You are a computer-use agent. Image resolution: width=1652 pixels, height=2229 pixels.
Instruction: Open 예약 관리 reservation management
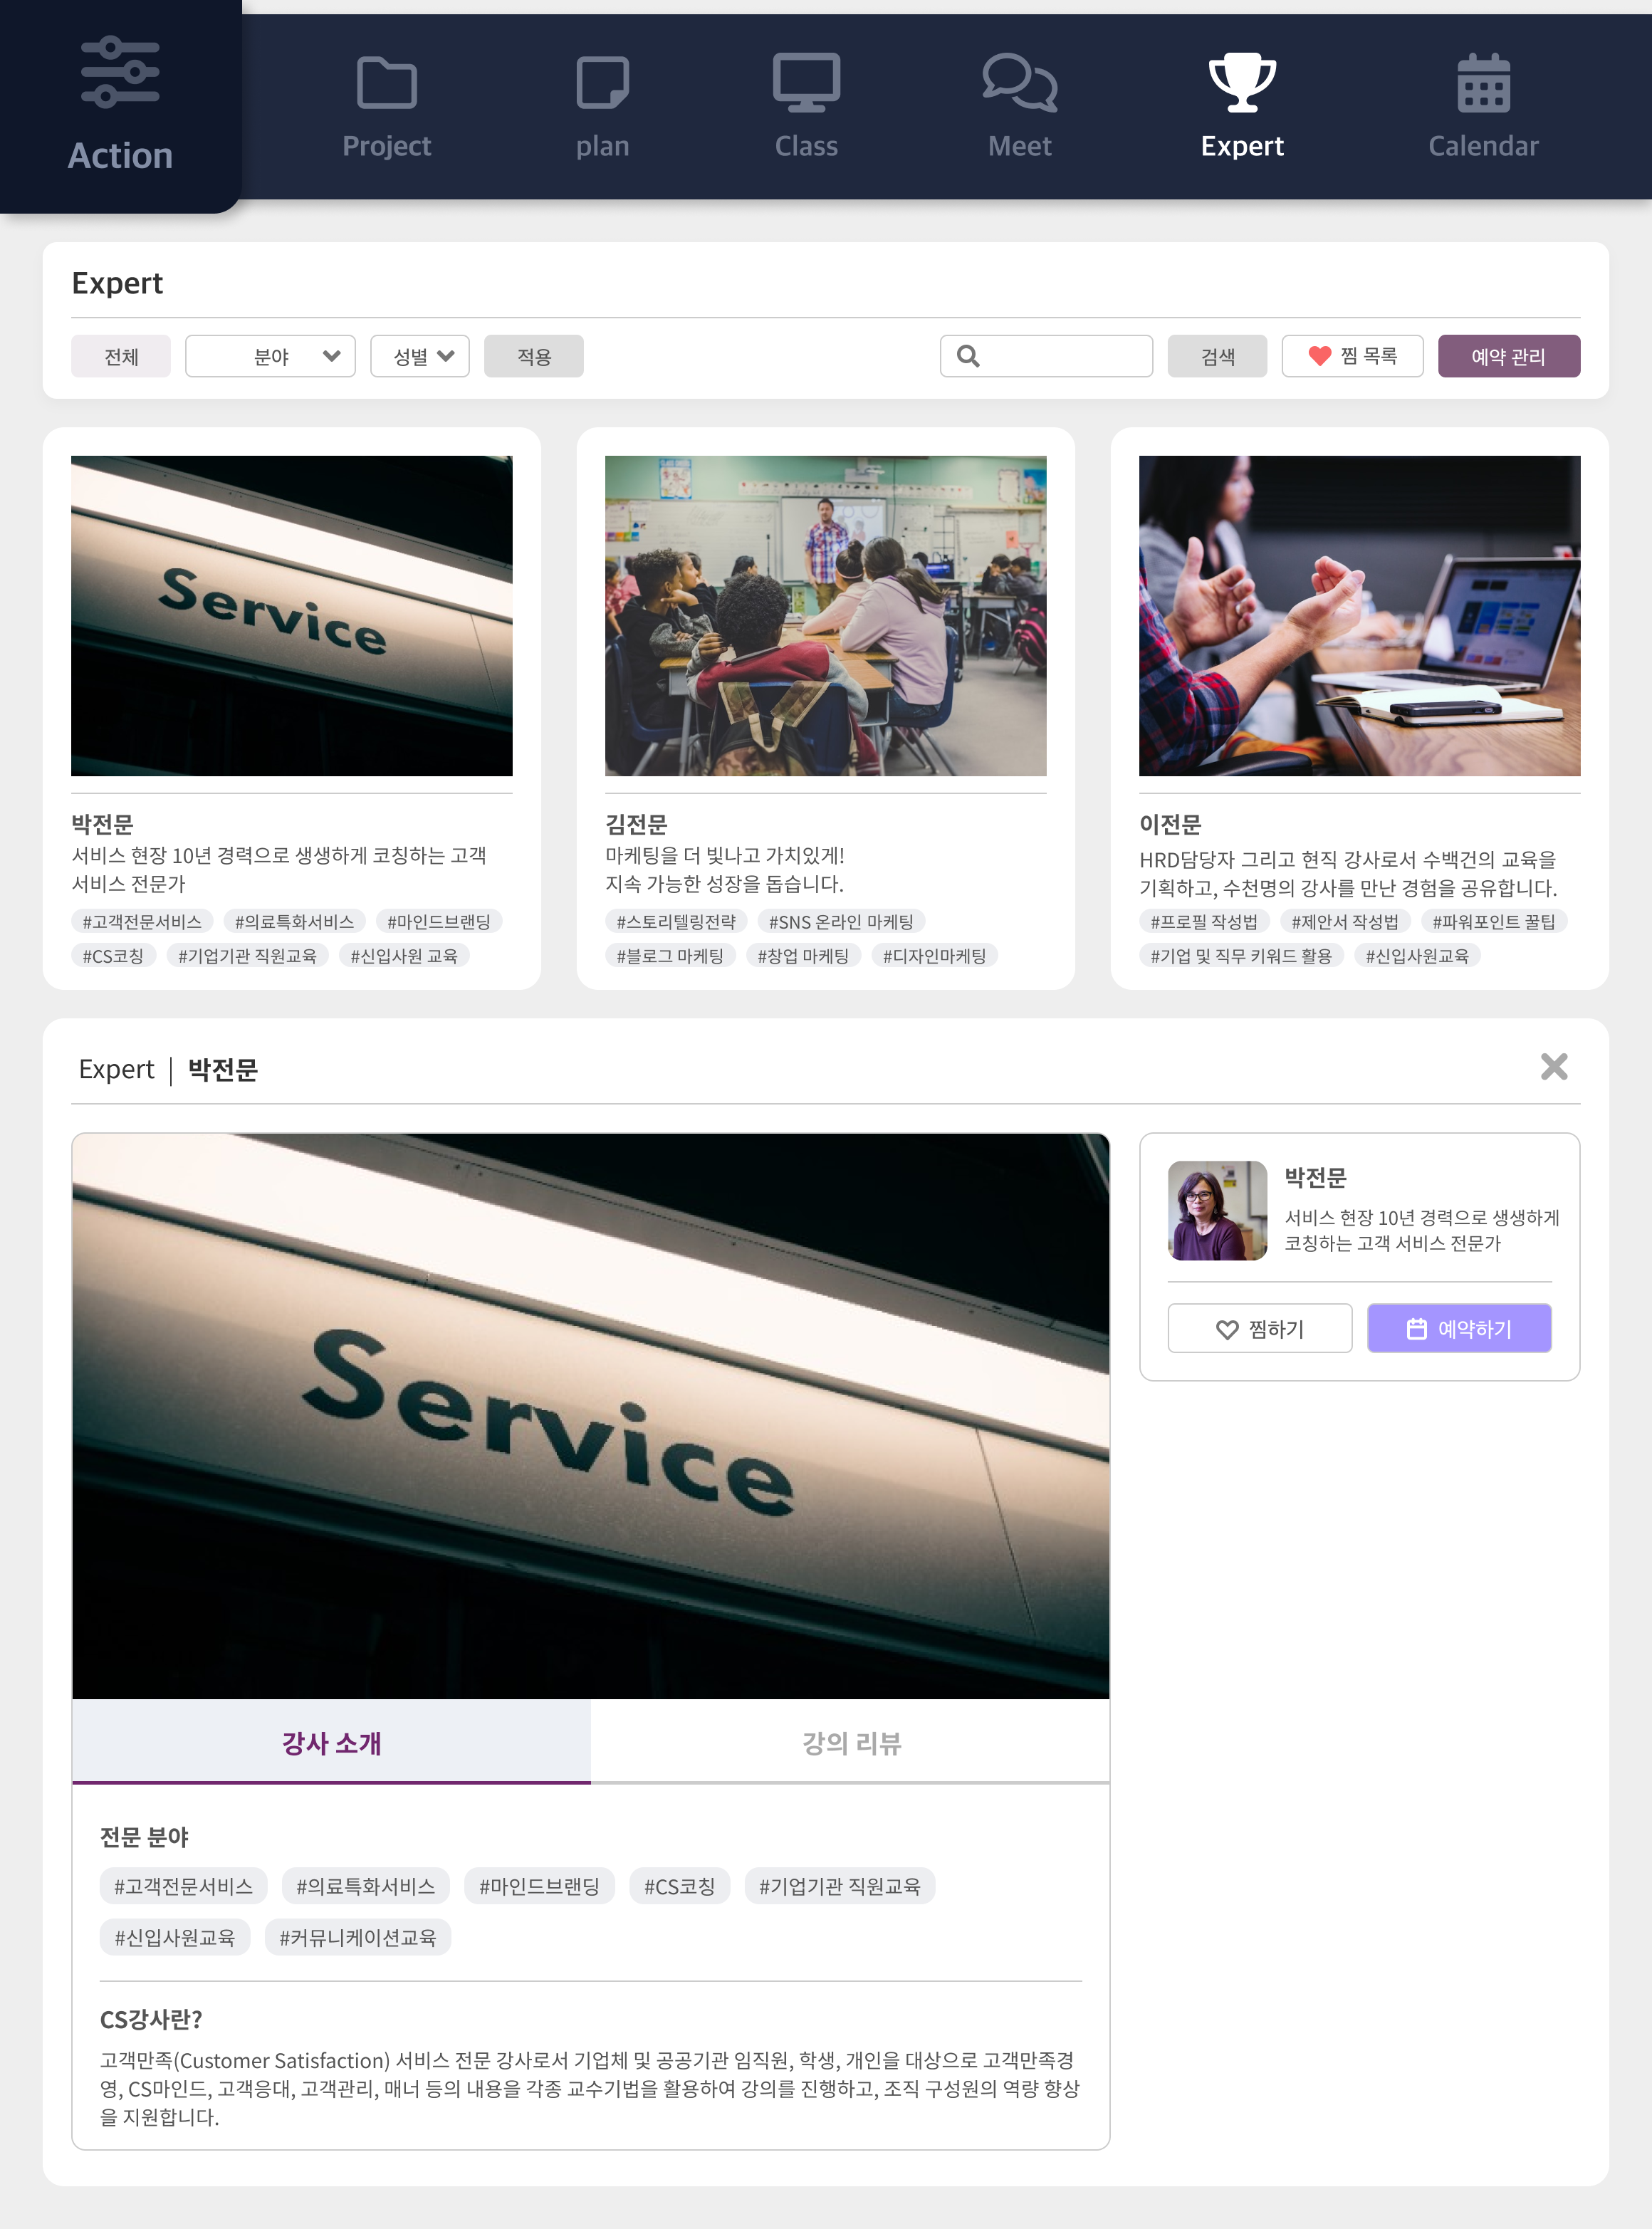click(1508, 356)
